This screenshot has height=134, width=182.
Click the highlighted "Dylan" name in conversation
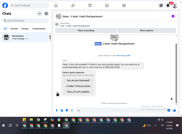[98, 44]
